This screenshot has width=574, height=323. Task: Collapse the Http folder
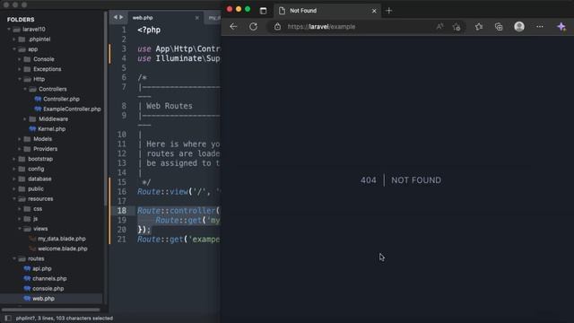(x=20, y=79)
